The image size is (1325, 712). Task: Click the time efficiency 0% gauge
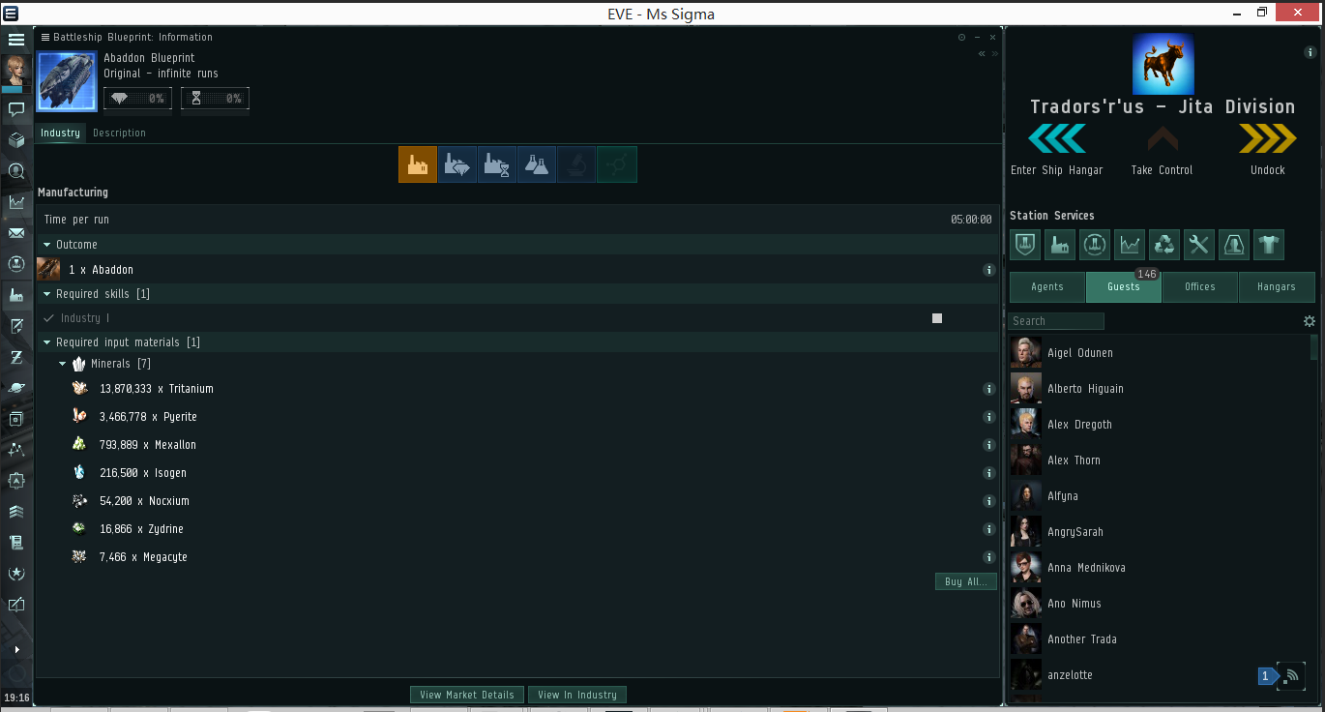pos(215,99)
